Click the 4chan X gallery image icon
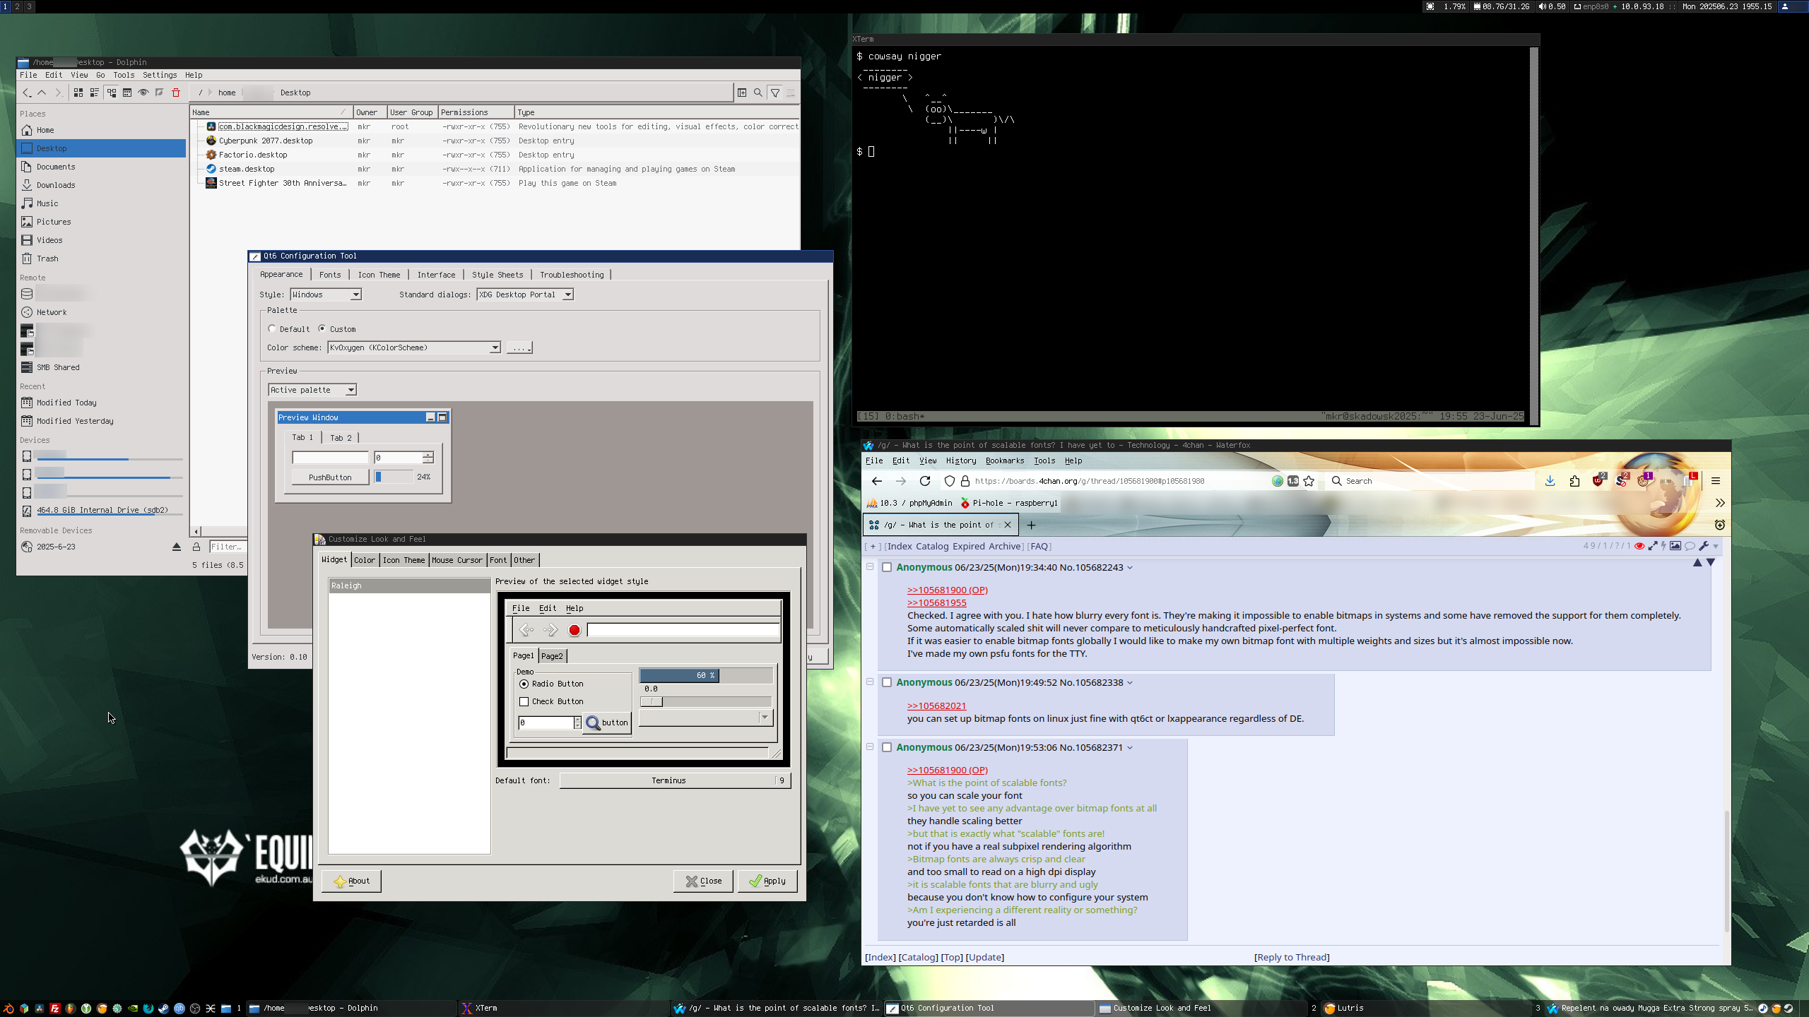Screen dimensions: 1809x1017 pyautogui.click(x=1675, y=546)
